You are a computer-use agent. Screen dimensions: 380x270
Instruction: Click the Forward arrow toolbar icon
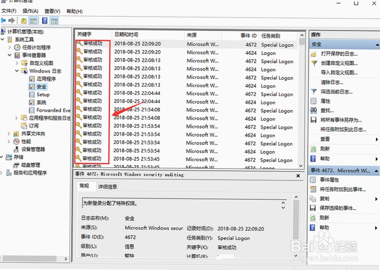pos(11,20)
